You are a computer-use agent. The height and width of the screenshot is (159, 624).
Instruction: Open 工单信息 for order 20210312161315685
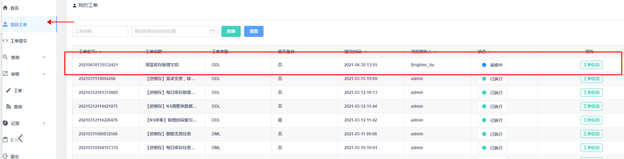pyautogui.click(x=591, y=93)
